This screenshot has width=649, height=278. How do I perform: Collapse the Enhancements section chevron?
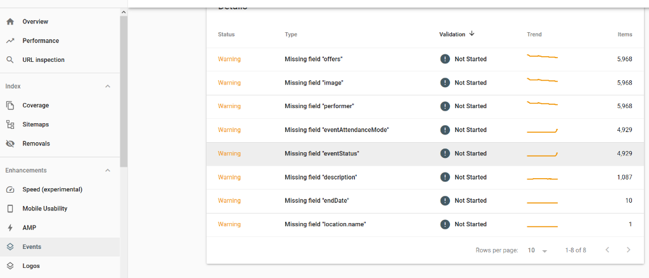(x=108, y=171)
